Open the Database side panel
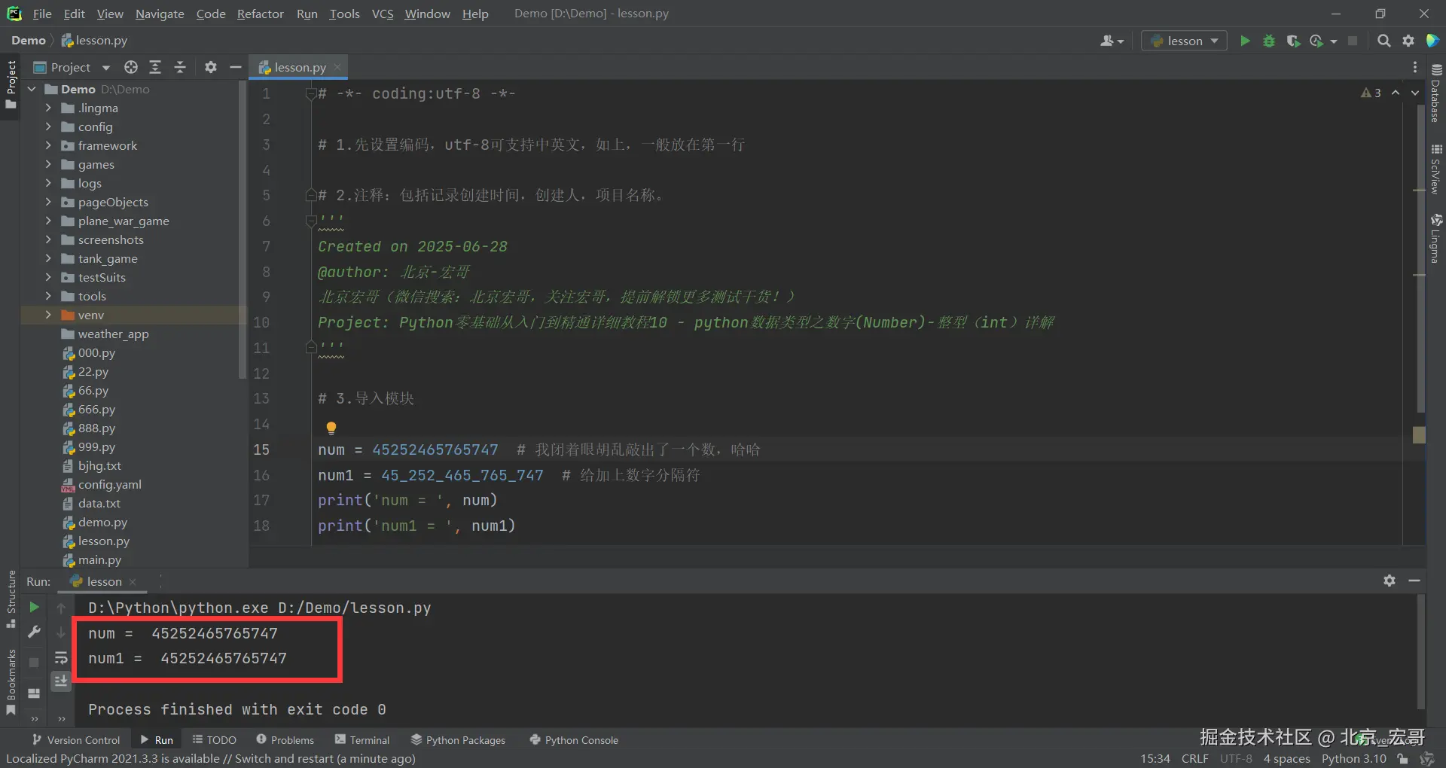 click(1435, 93)
